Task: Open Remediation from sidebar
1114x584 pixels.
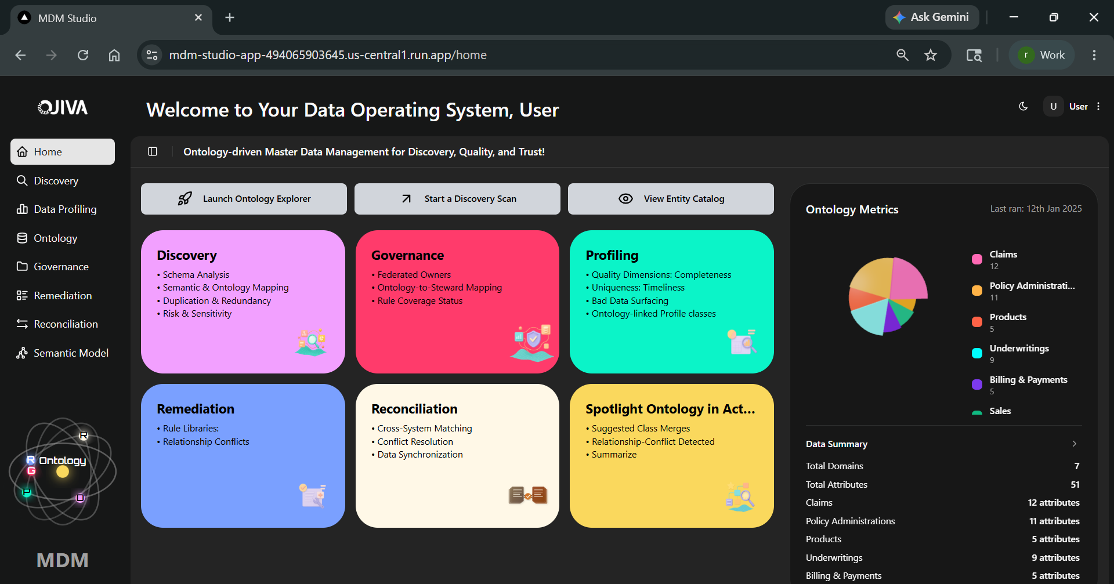Action: 63,295
